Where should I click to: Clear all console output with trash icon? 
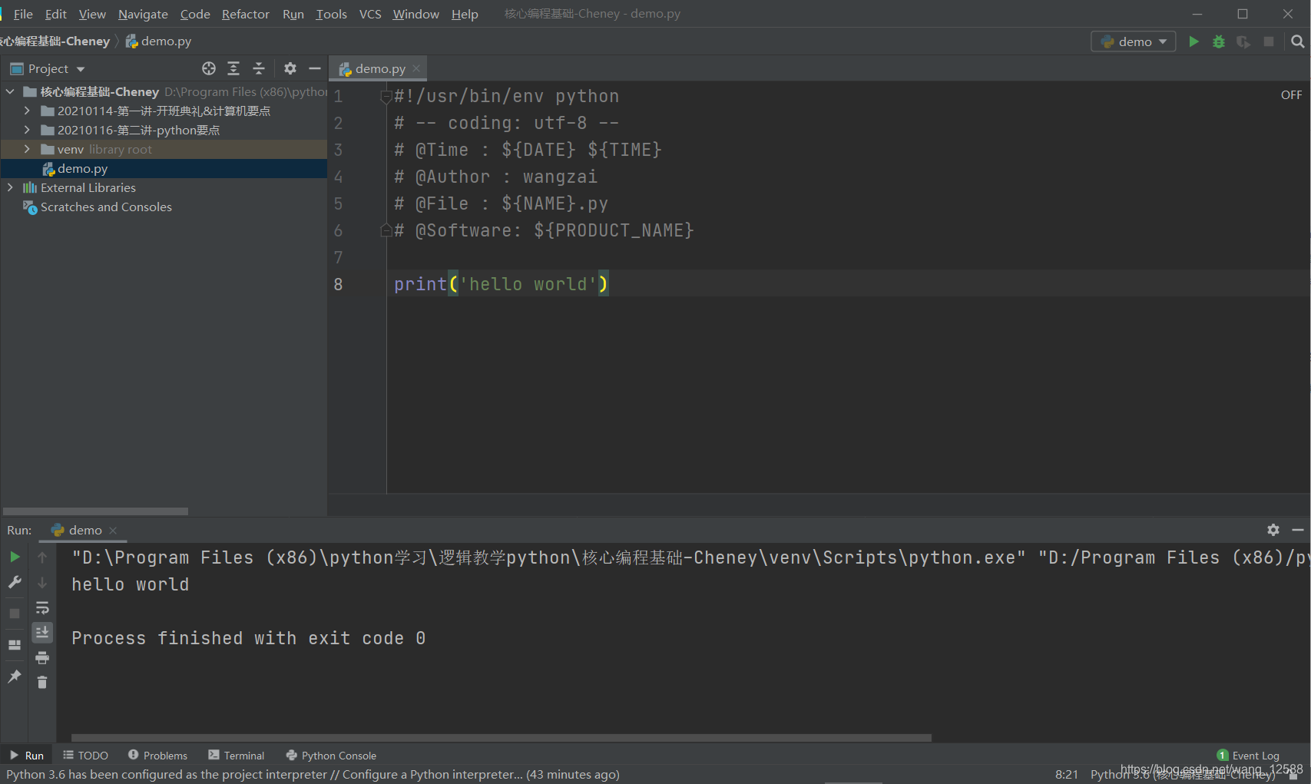[x=42, y=682]
